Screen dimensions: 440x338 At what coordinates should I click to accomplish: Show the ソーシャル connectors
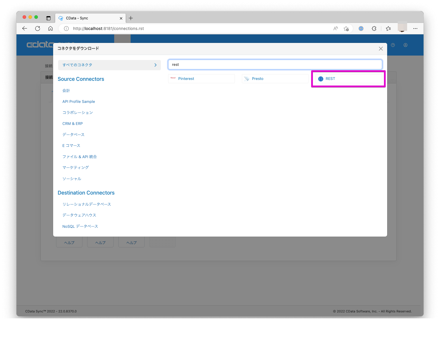[72, 179]
